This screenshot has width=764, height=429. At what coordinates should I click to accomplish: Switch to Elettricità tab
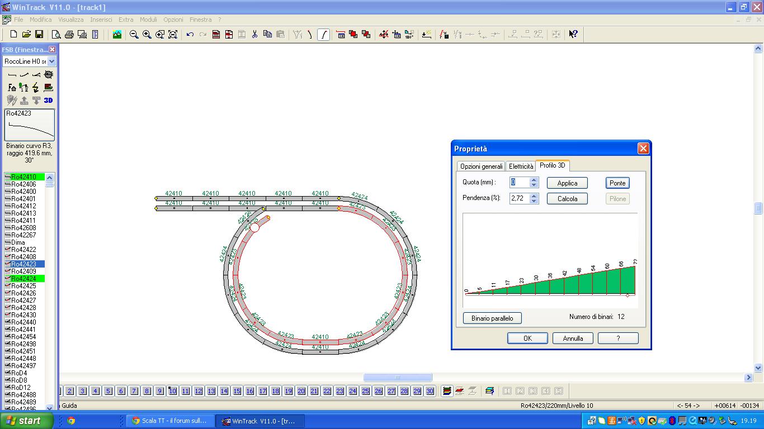(521, 166)
